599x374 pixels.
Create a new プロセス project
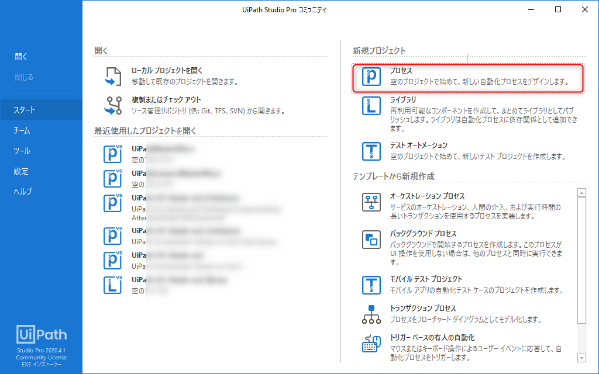click(x=468, y=78)
